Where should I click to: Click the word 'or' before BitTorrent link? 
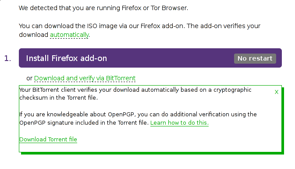(x=29, y=78)
